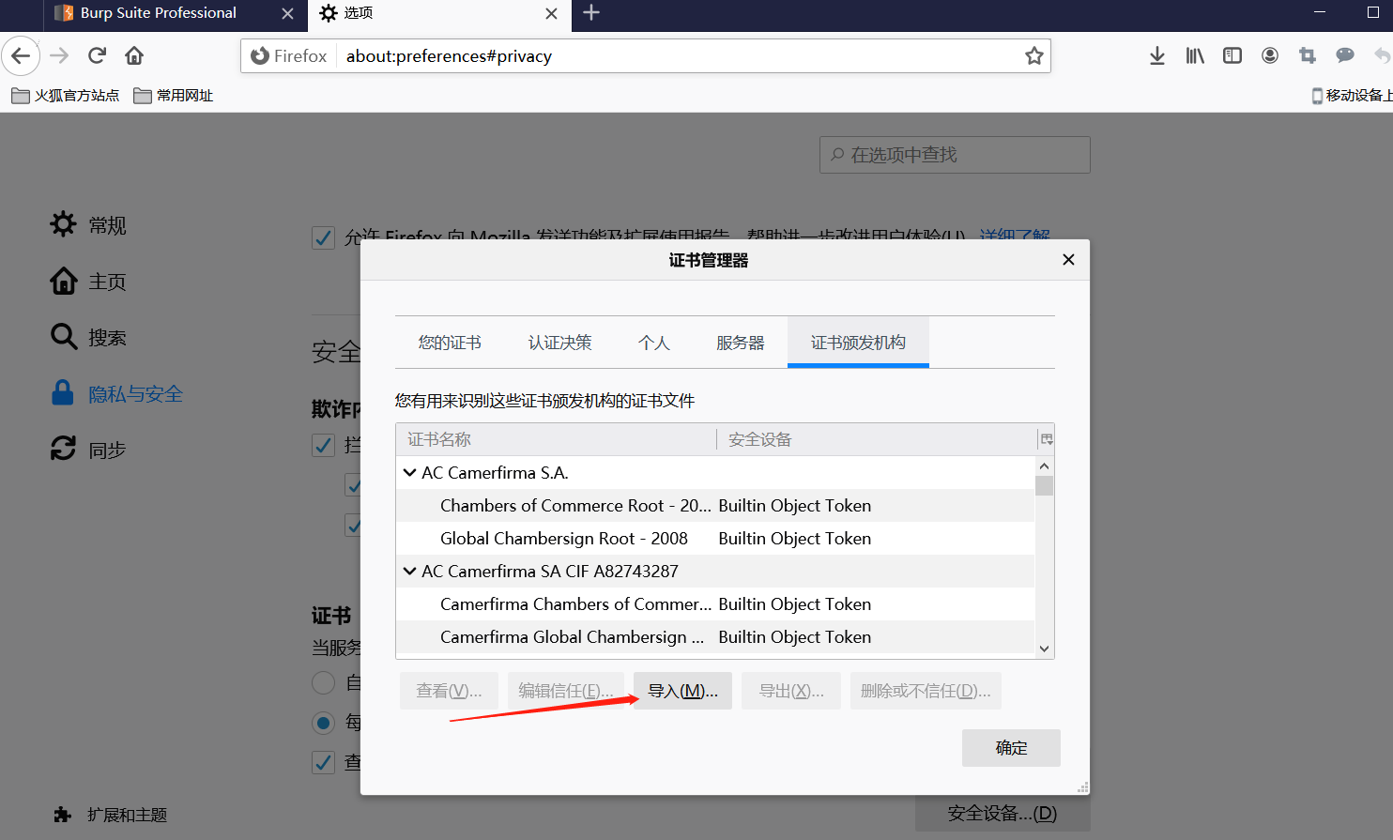The width and height of the screenshot is (1393, 840).
Task: Collapse the AC Camerfirma S.A. entry
Action: click(409, 472)
